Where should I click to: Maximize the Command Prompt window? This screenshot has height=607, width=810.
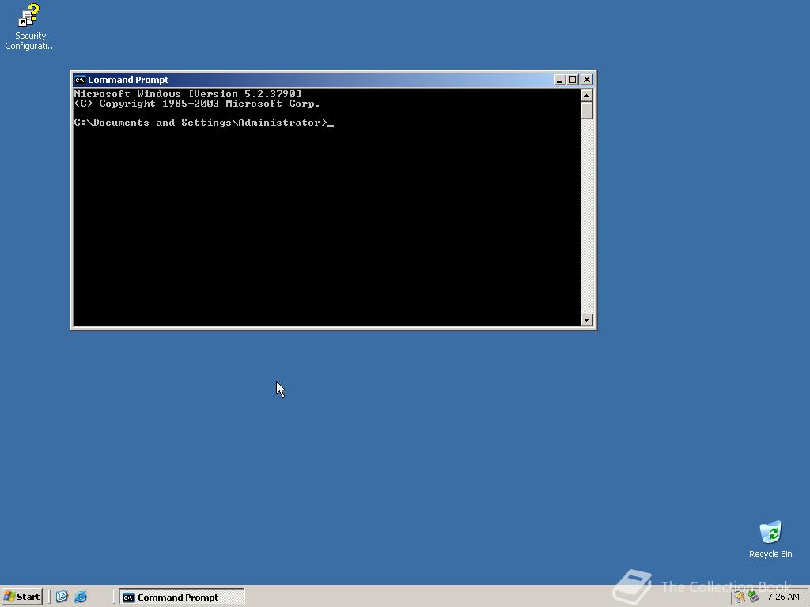573,80
